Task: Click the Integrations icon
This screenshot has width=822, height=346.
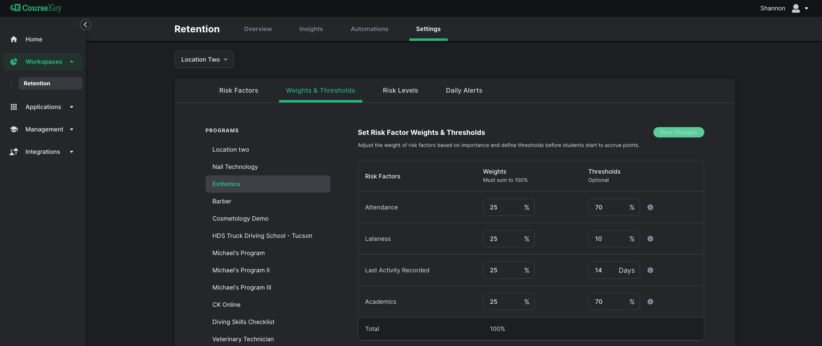Action: click(x=14, y=152)
